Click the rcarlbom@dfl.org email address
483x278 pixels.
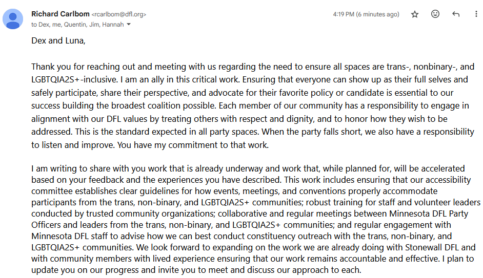(119, 14)
